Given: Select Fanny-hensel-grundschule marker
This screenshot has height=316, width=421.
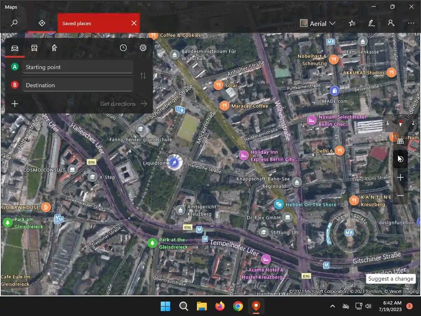Looking at the screenshot, I should coord(141,129).
